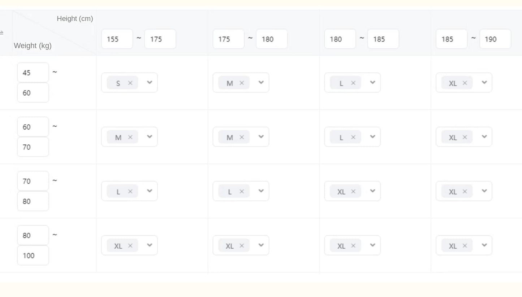Image resolution: width=522 pixels, height=297 pixels.
Task: Remove M tag for 60-70 kg, 175-180 cm
Action: [242, 137]
